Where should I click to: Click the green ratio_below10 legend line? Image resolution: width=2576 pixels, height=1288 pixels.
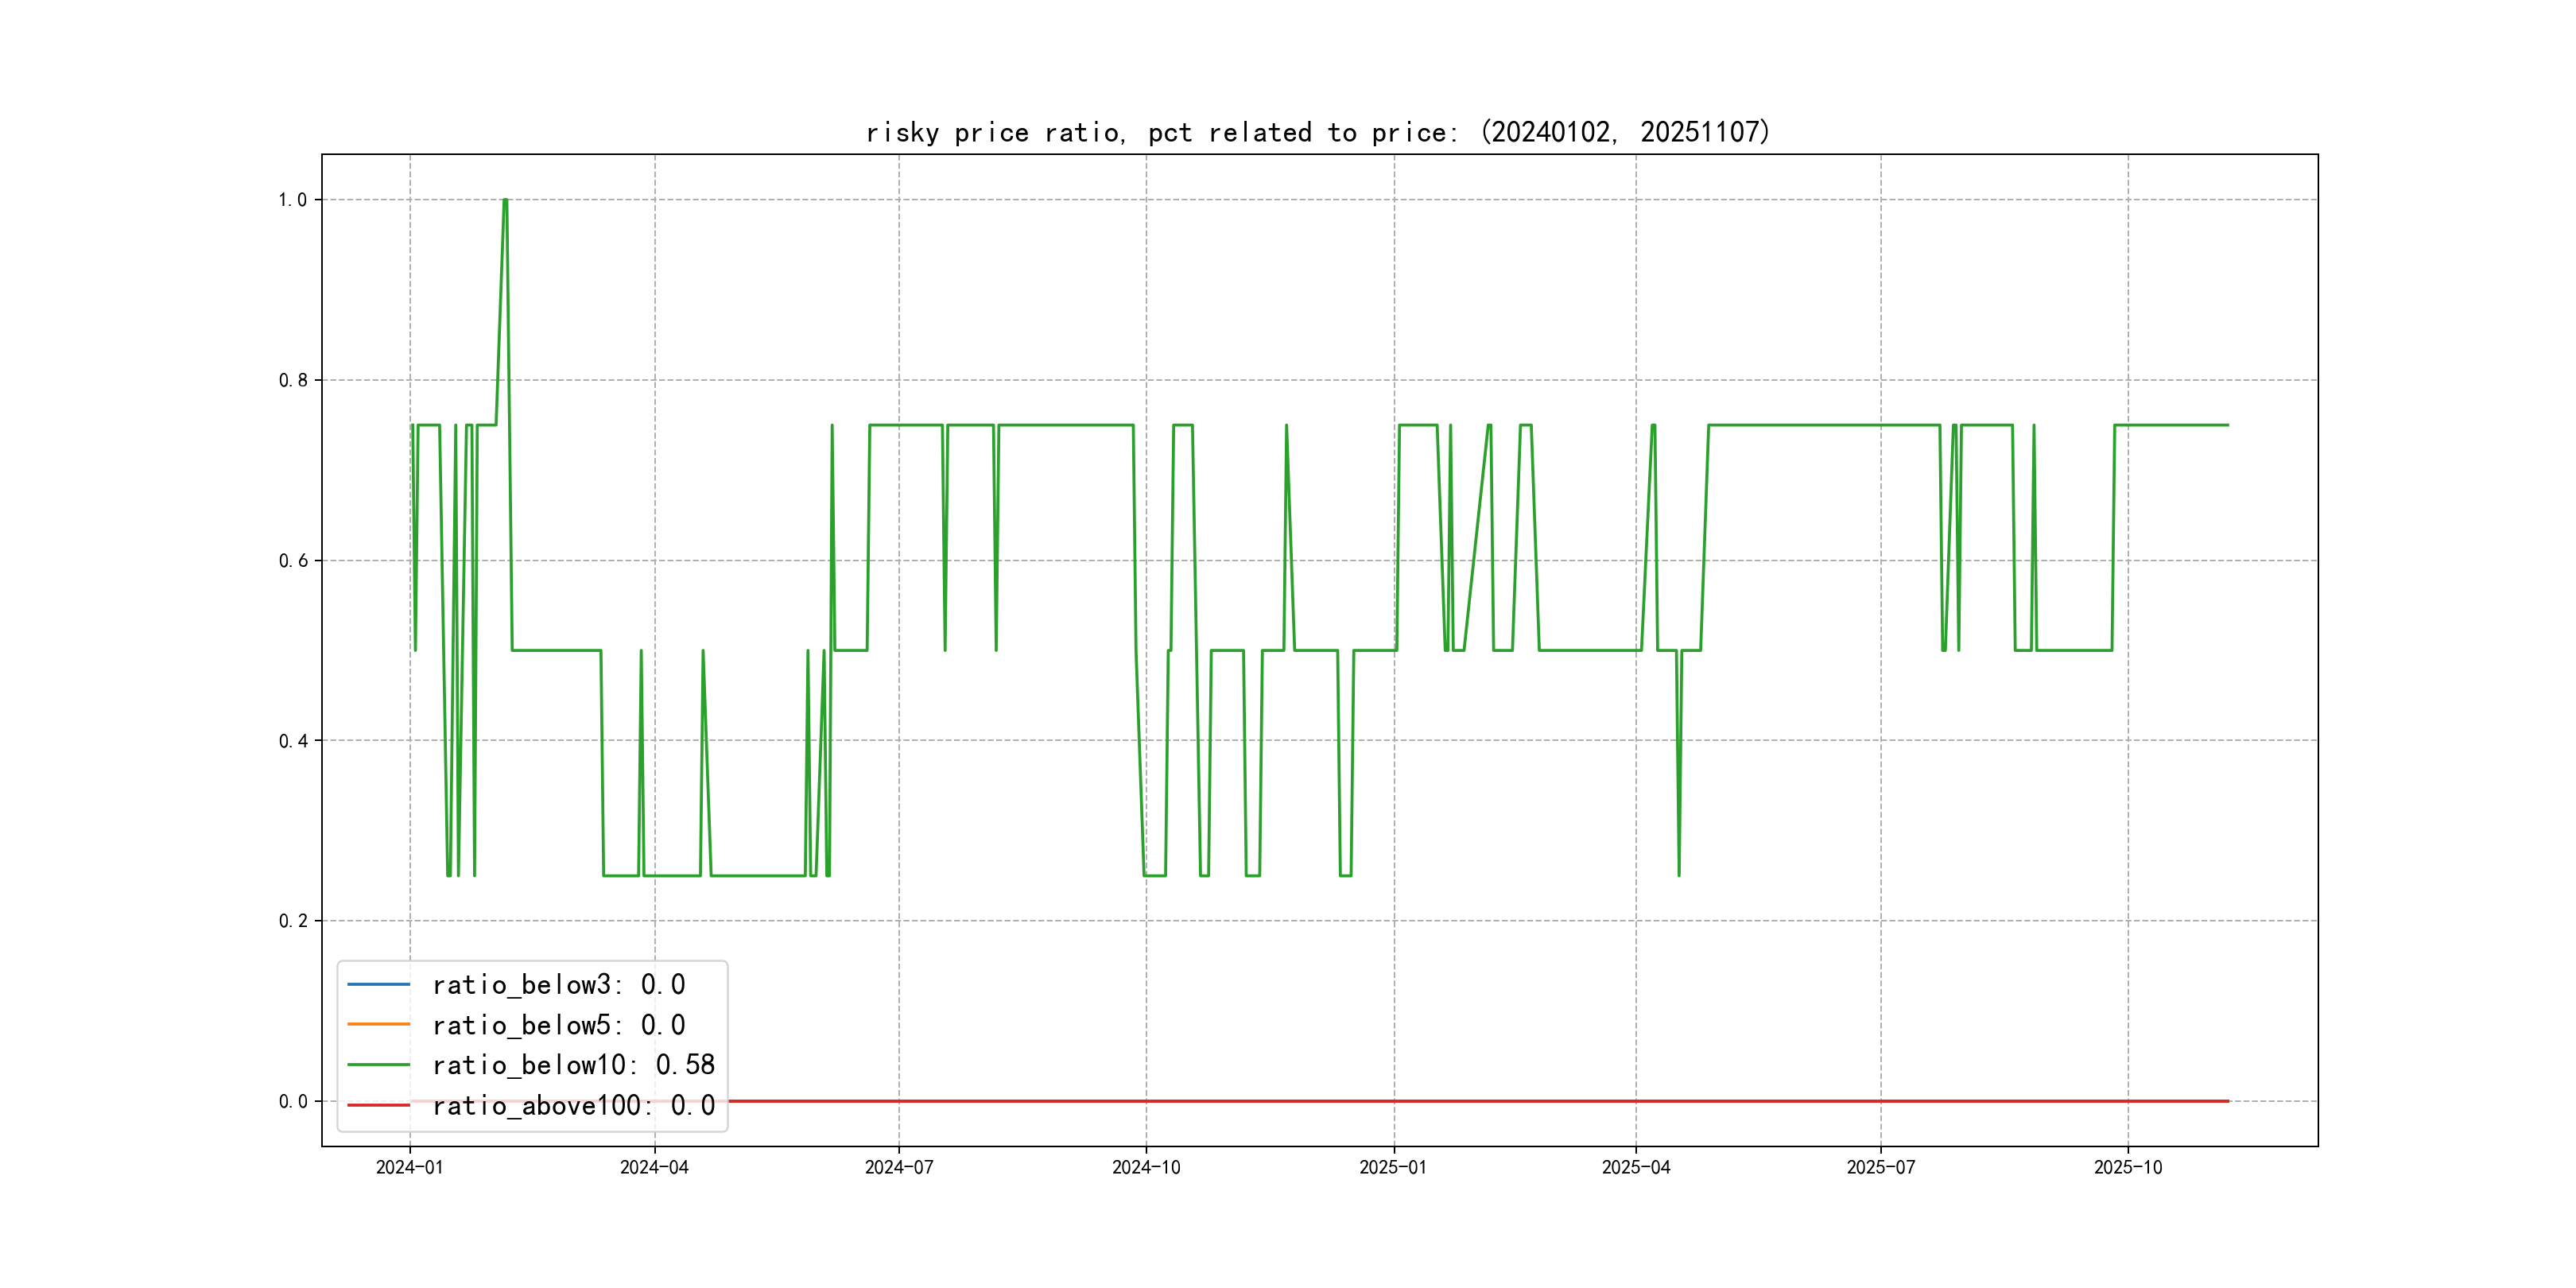[x=378, y=1065]
